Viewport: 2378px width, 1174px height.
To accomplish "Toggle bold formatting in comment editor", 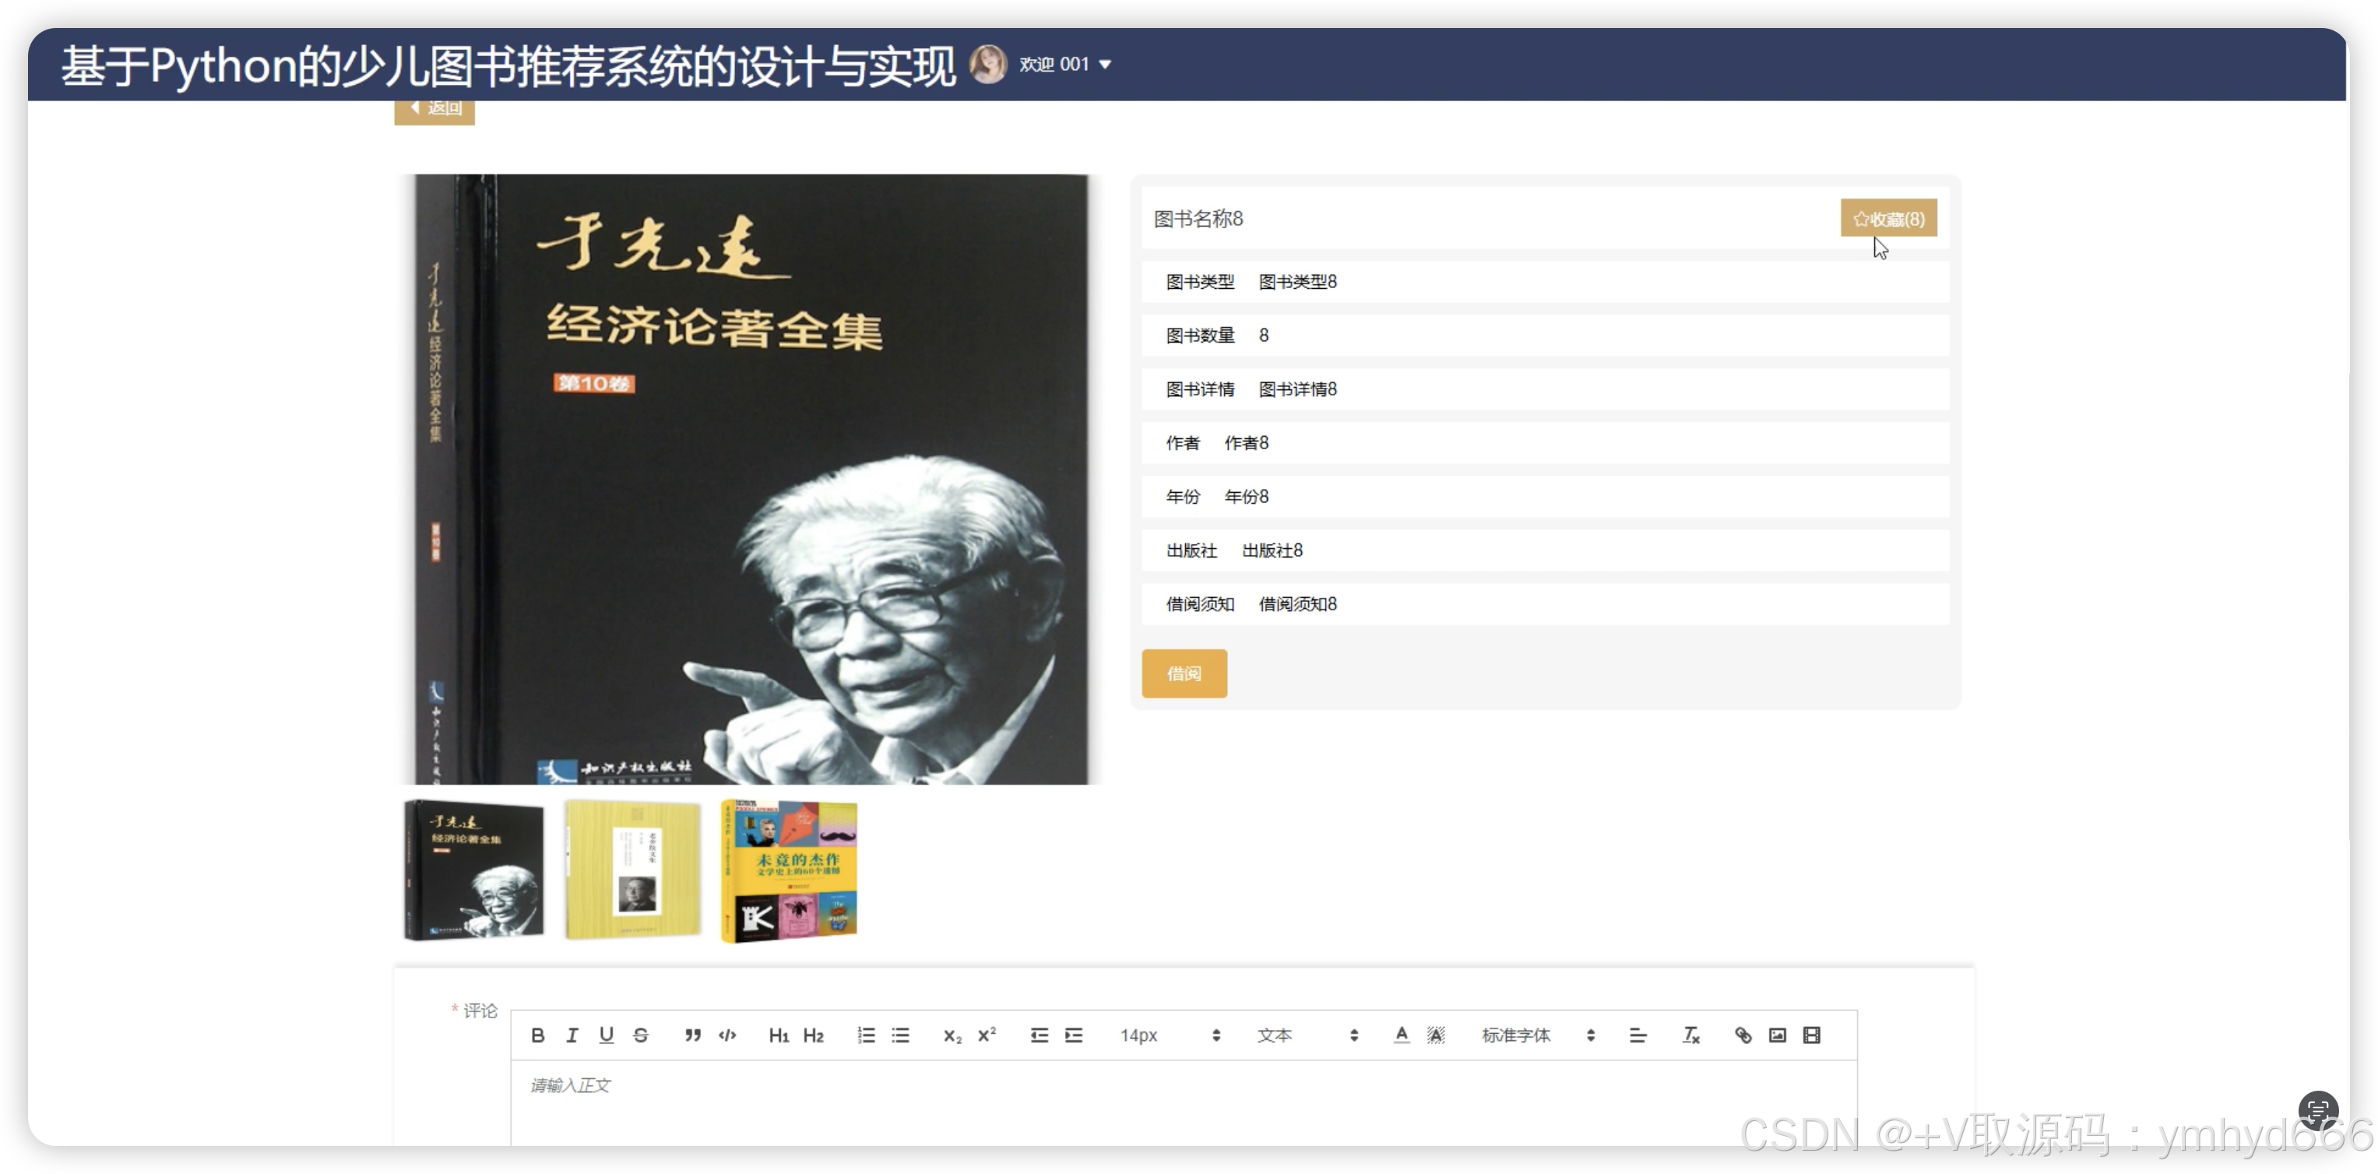I will pyautogui.click(x=537, y=1035).
